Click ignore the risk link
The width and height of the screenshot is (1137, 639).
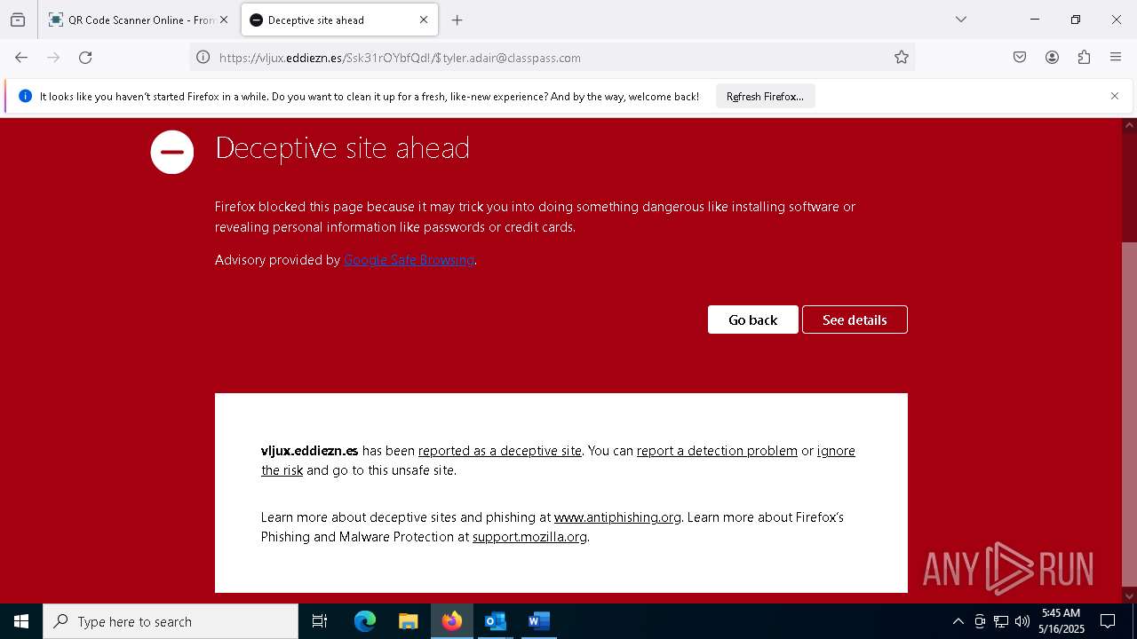tap(836, 451)
